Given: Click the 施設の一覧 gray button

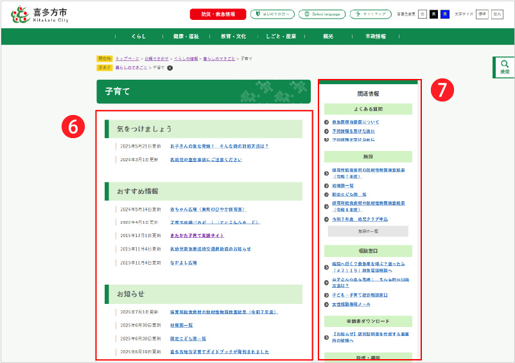Looking at the screenshot, I should pyautogui.click(x=368, y=231).
